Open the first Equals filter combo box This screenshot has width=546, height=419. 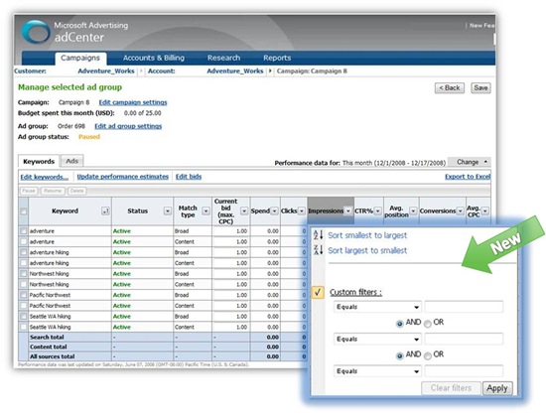point(377,307)
